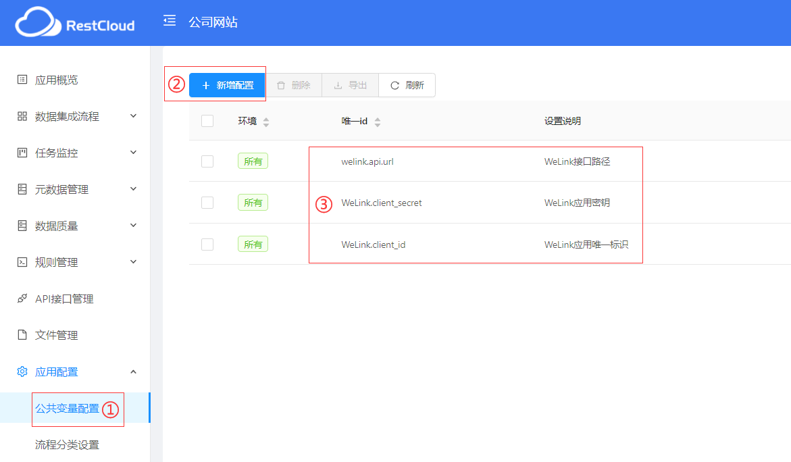Viewport: 791px width, 462px height.
Task: Click the 新增配置 button
Action: pos(227,85)
